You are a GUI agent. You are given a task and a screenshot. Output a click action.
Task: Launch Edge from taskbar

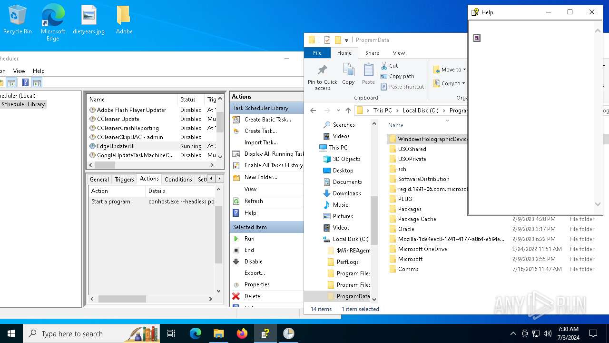click(x=196, y=333)
